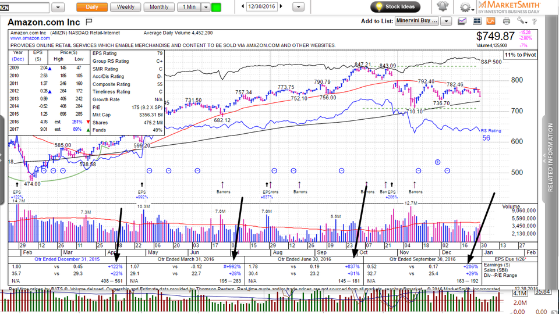The width and height of the screenshot is (559, 314).
Task: Click the EPS +992% earnings arrow marker
Action: click(142, 184)
